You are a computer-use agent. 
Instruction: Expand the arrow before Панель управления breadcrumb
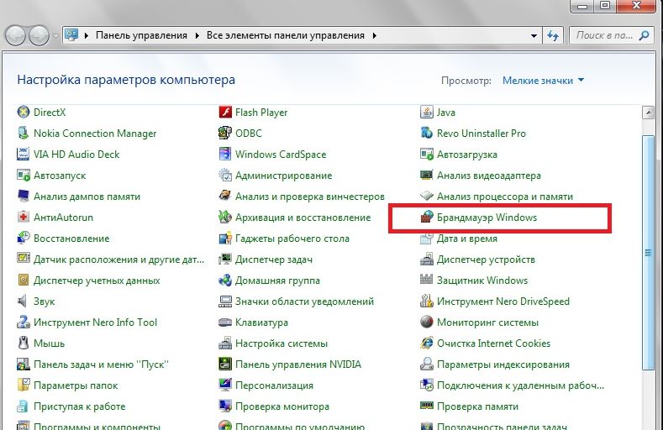(87, 36)
